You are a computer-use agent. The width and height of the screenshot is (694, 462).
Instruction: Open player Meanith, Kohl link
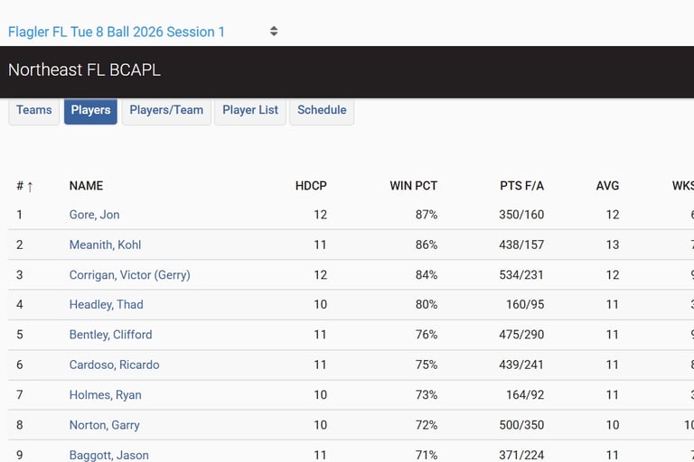coord(105,245)
